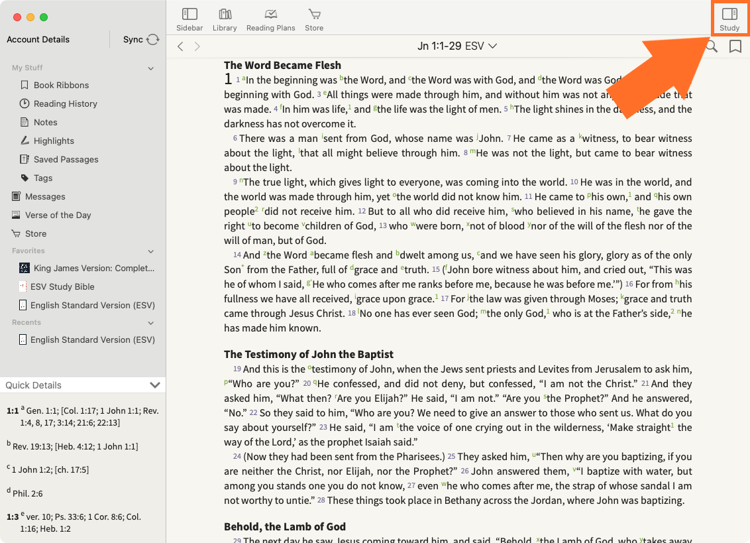This screenshot has height=543, width=750.
Task: Click verse number 14 in the text
Action: (237, 255)
